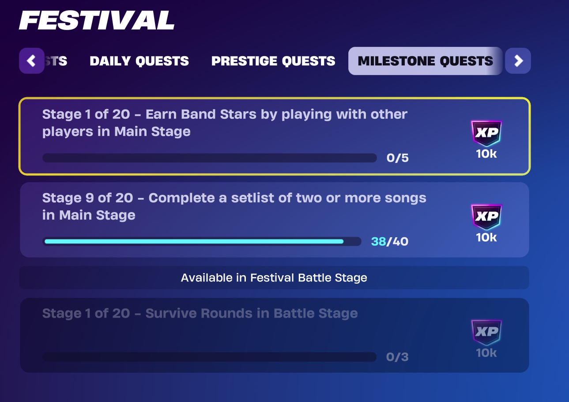Screen dimensions: 569x402
Task: Select the Milestone Quests tab
Action: pos(426,61)
